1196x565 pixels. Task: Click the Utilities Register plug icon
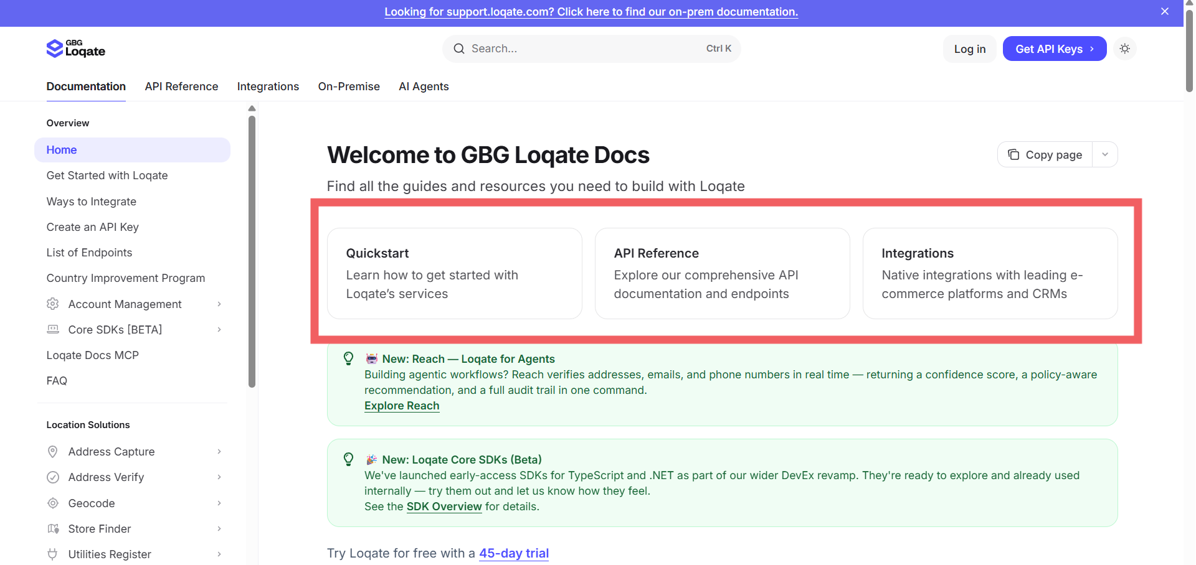coord(53,554)
